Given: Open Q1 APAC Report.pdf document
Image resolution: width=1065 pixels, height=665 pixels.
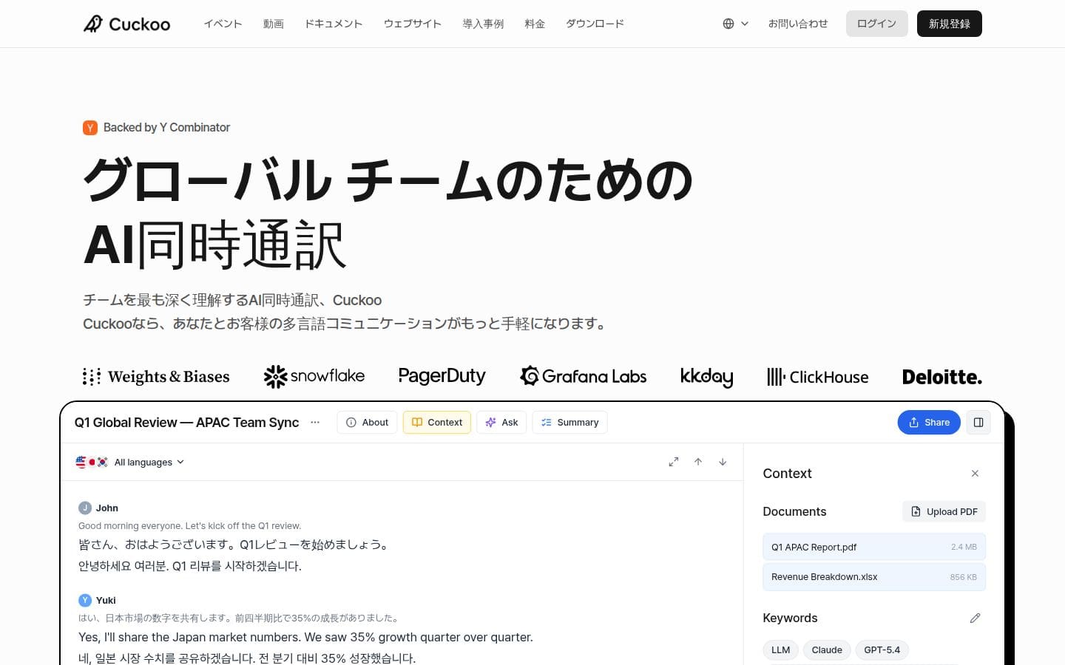Looking at the screenshot, I should [x=874, y=548].
